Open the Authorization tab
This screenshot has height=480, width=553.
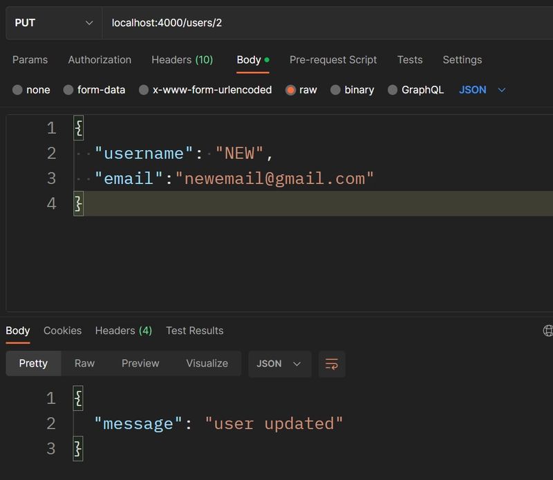click(100, 59)
